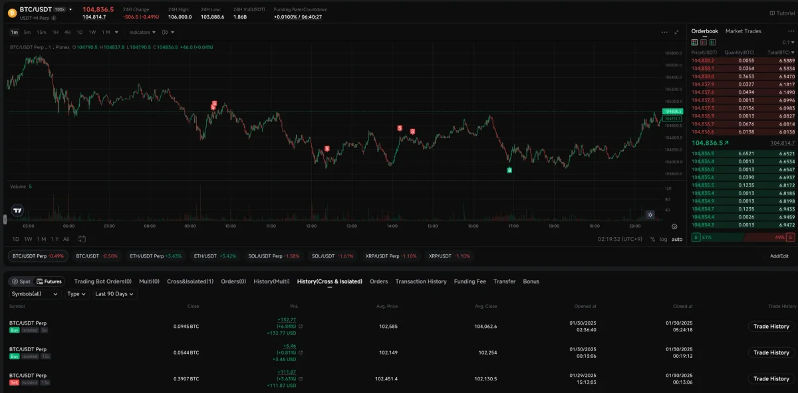Click the first row Trade History button
Image resolution: width=798 pixels, height=393 pixels.
tap(771, 327)
